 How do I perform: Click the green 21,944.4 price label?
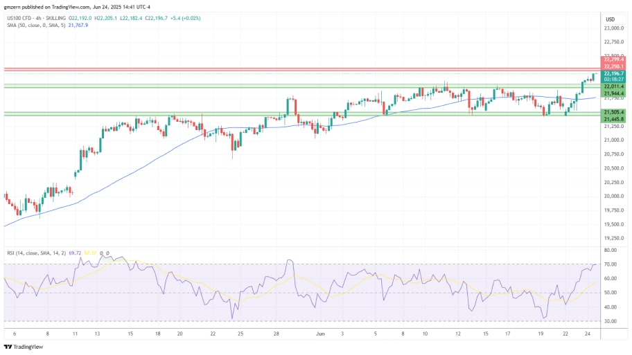tap(613, 93)
